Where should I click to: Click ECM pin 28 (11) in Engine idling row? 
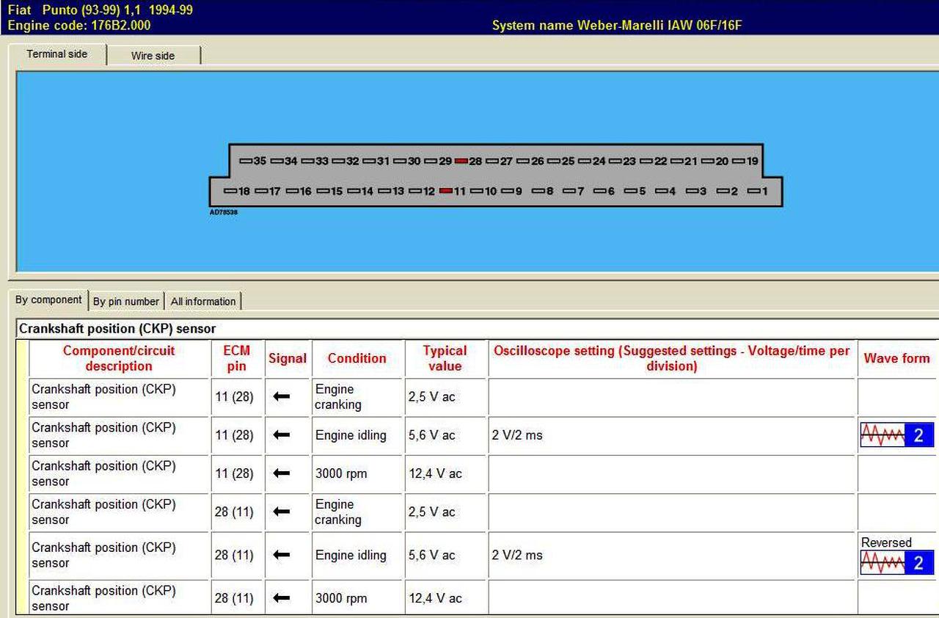[x=234, y=555]
